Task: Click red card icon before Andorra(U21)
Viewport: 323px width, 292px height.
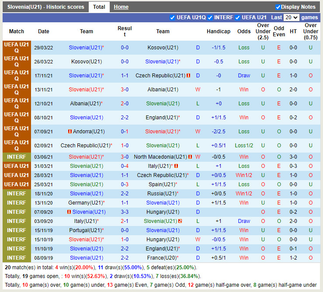Action: point(70,132)
